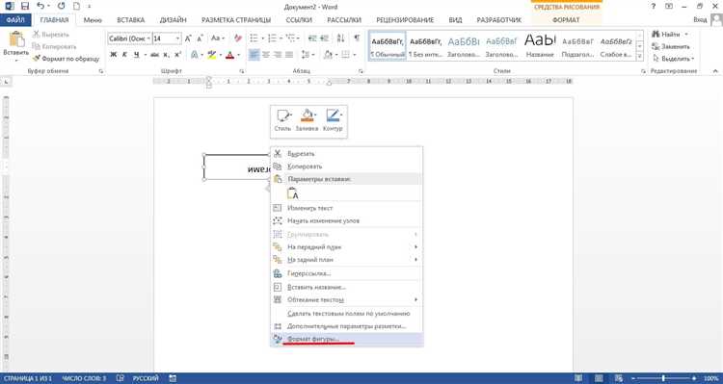Increase font size with the grow font icon
The width and height of the screenshot is (723, 384).
click(x=188, y=38)
